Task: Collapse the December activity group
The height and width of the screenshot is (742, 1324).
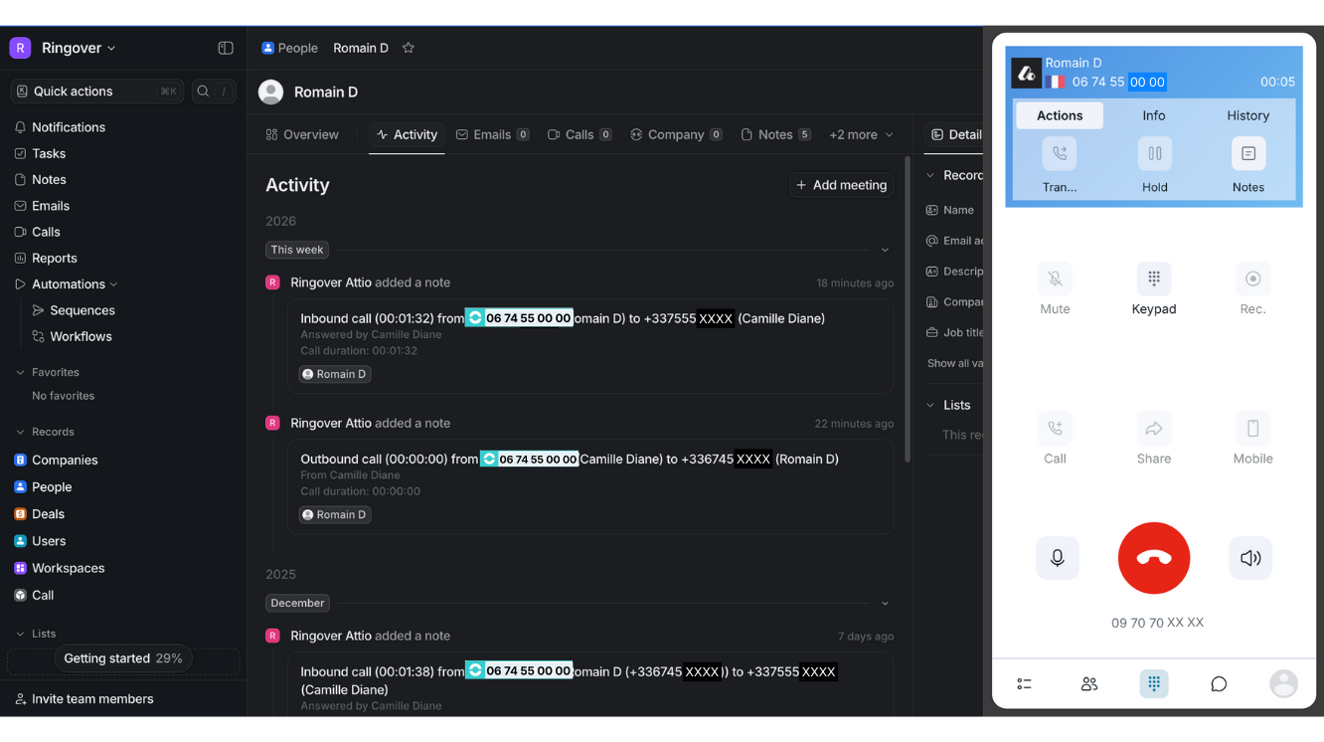Action: click(x=885, y=602)
